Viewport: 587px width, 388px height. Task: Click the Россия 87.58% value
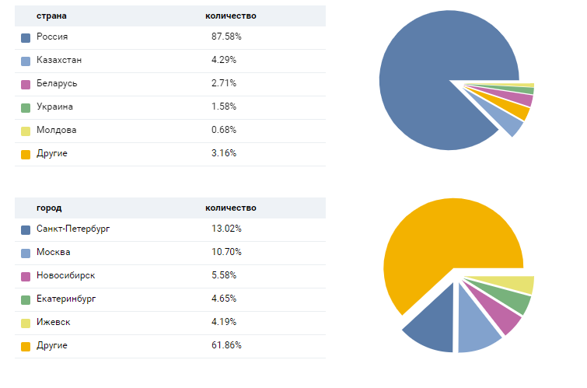coord(224,37)
